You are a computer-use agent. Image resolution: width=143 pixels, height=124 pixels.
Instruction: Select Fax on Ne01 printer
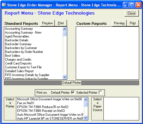[50, 103]
